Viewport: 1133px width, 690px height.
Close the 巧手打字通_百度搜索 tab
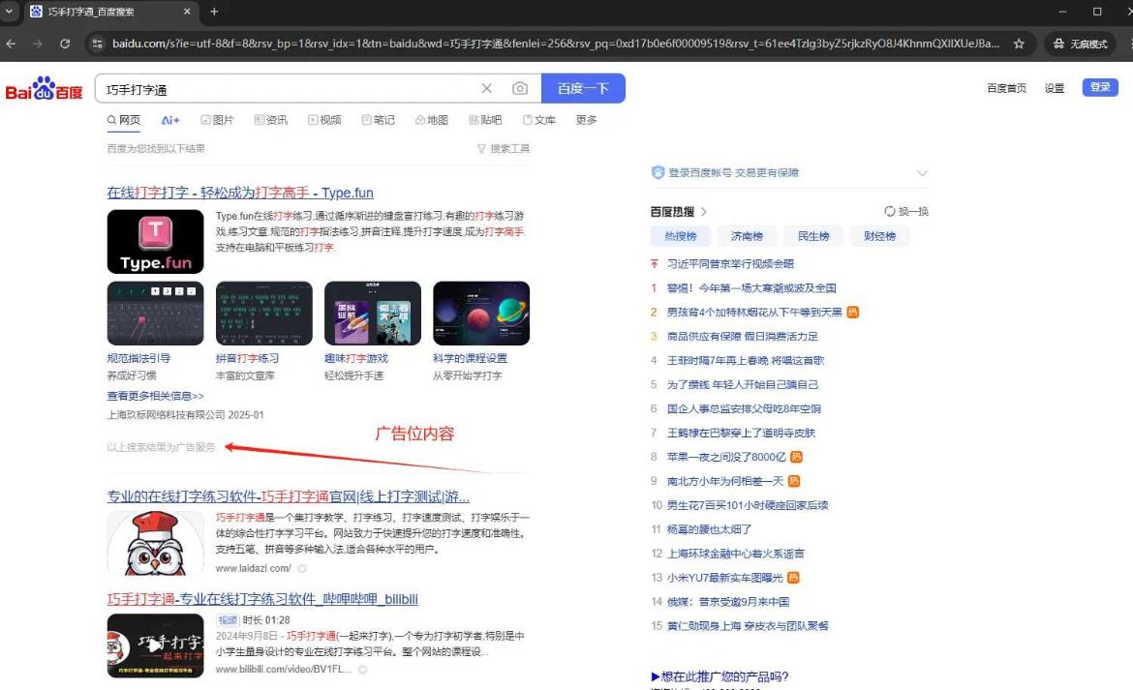click(x=187, y=12)
